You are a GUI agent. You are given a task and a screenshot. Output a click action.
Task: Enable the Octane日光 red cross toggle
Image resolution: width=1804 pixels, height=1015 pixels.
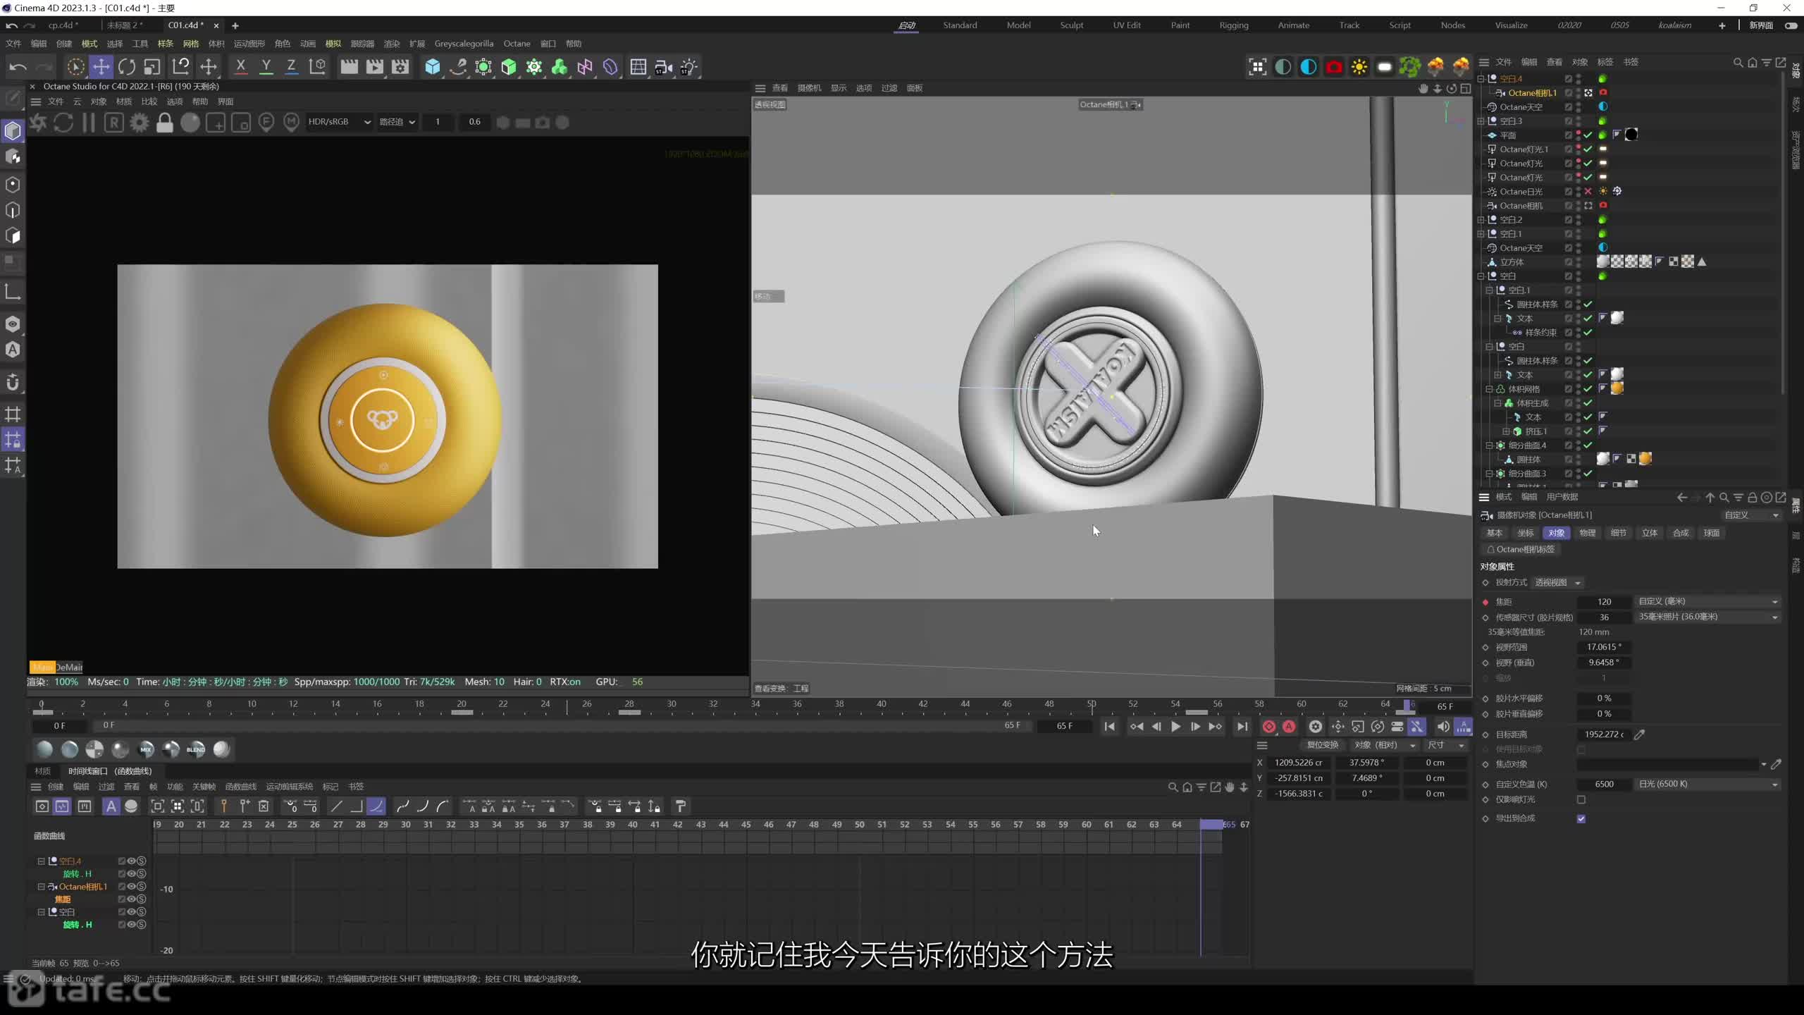(x=1588, y=192)
